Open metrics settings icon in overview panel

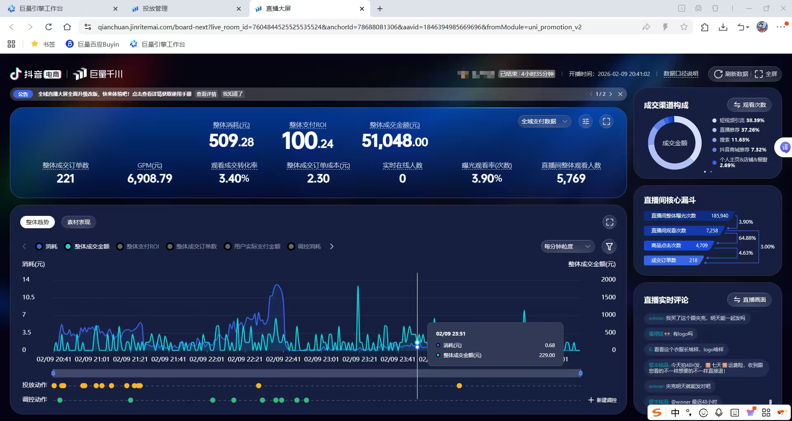pos(585,121)
